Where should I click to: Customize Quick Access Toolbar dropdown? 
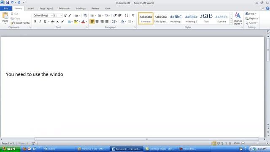coord(24,3)
